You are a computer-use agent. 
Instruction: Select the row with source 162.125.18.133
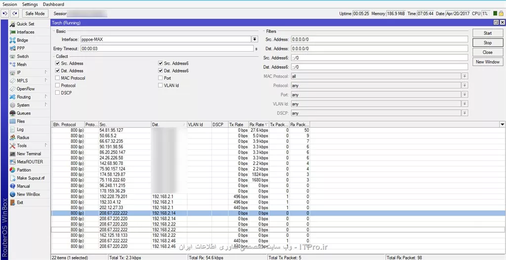[278, 235]
